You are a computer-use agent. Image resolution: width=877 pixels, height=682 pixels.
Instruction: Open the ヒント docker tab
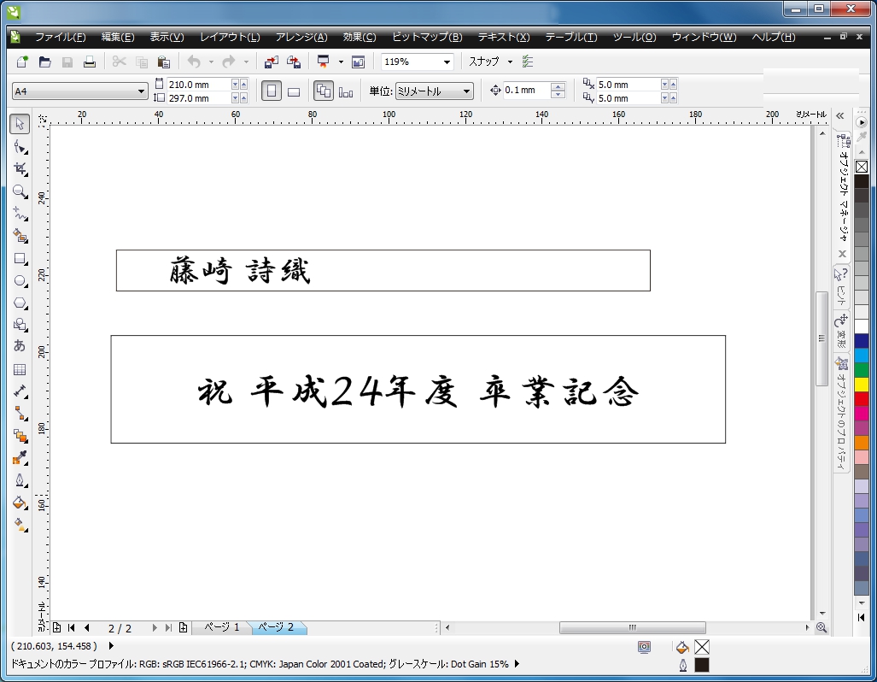point(840,286)
